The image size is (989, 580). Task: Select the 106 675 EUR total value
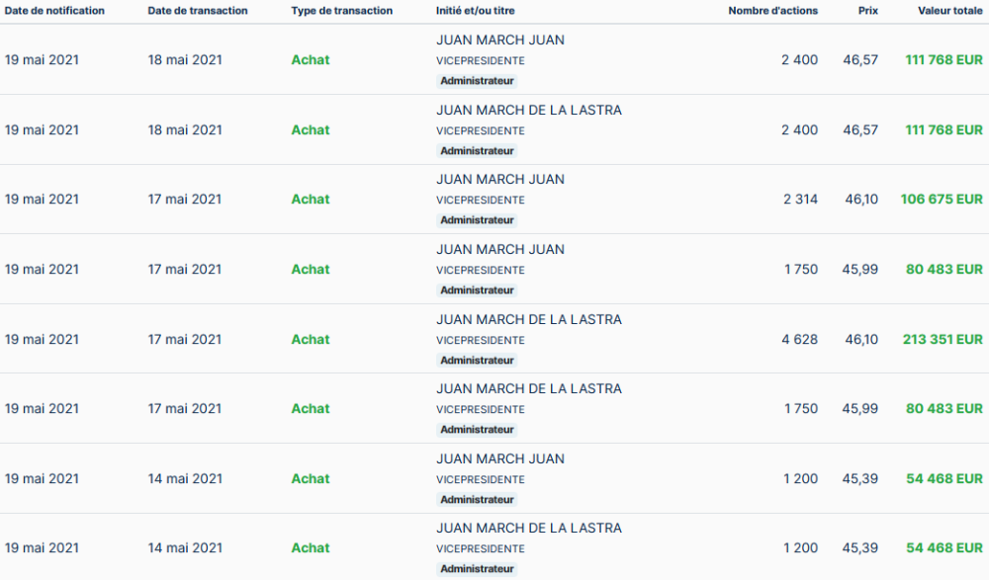coord(942,199)
